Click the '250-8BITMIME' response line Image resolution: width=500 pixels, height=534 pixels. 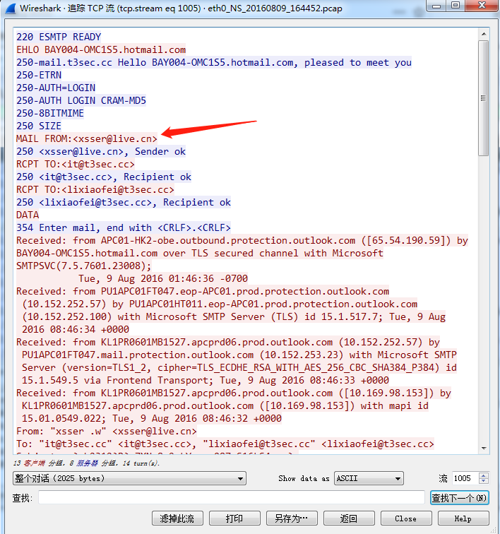tap(49, 113)
